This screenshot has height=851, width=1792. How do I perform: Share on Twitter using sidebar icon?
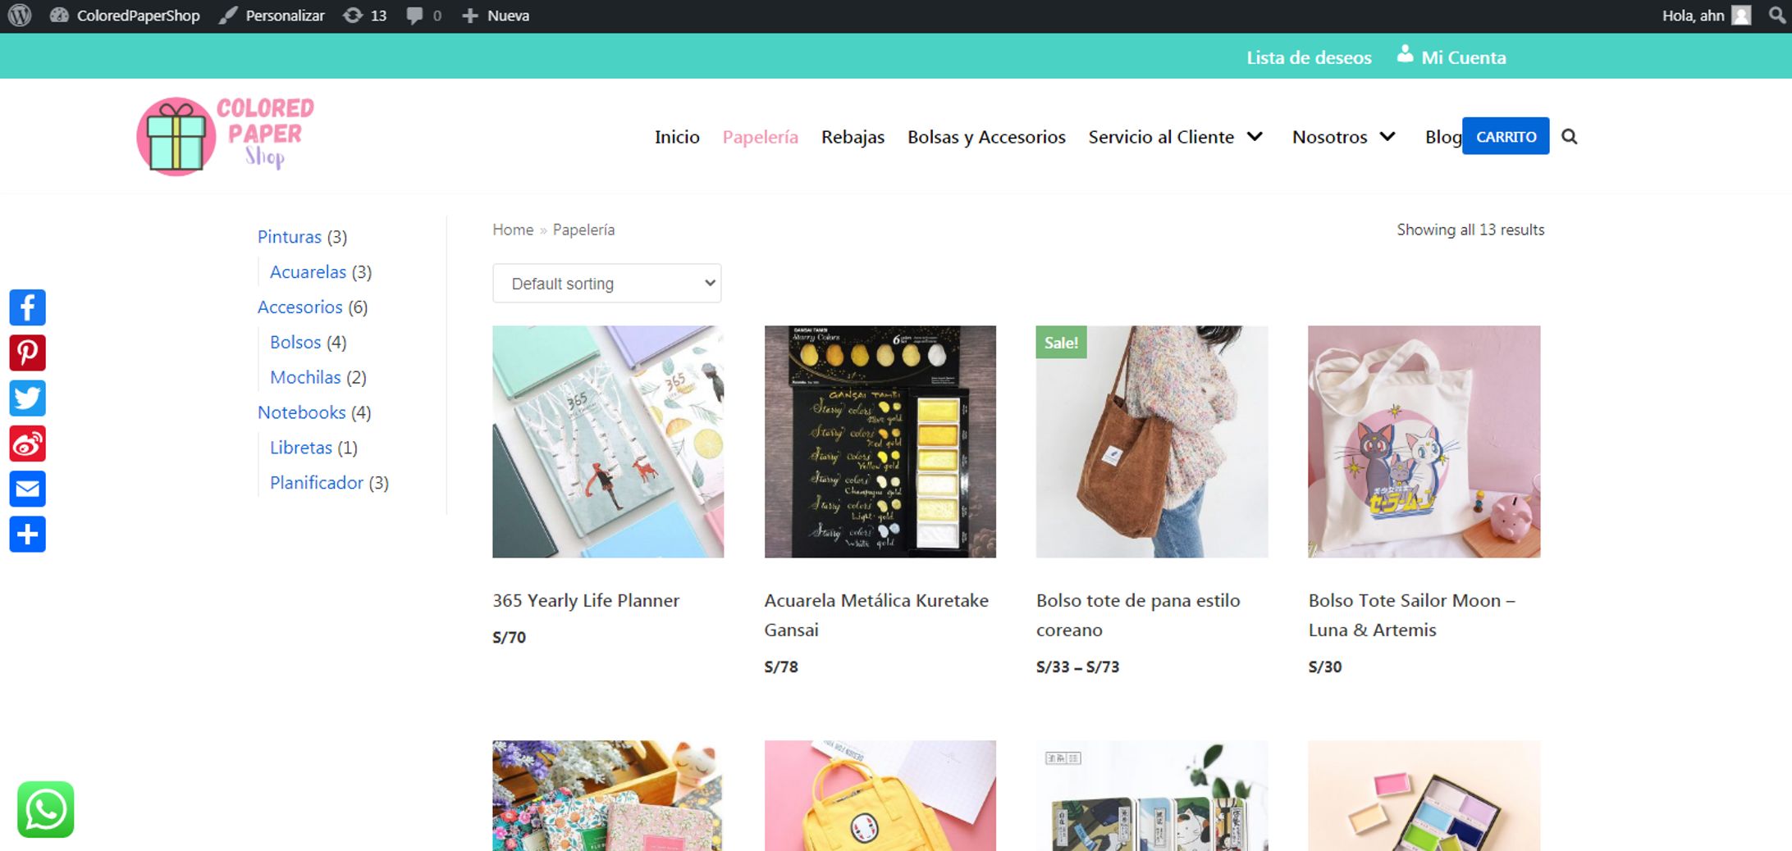(27, 398)
